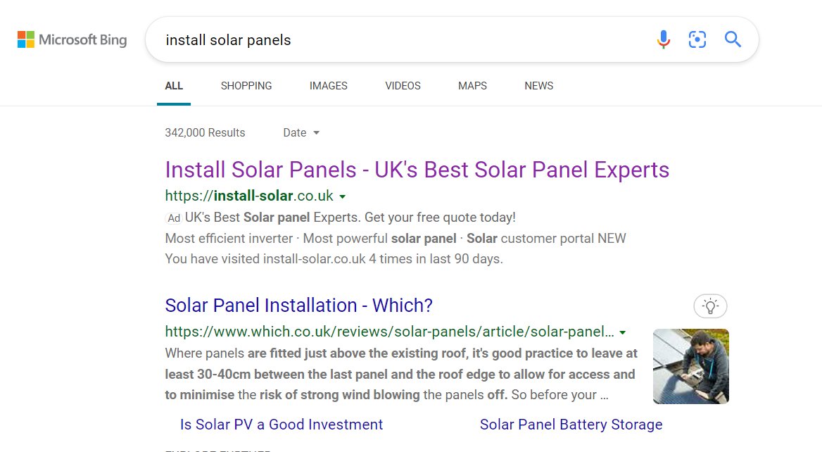Open the Date filter dropdown
The image size is (822, 452).
pyautogui.click(x=301, y=132)
